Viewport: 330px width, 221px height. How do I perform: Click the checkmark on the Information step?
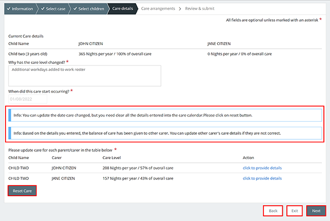point(9,9)
